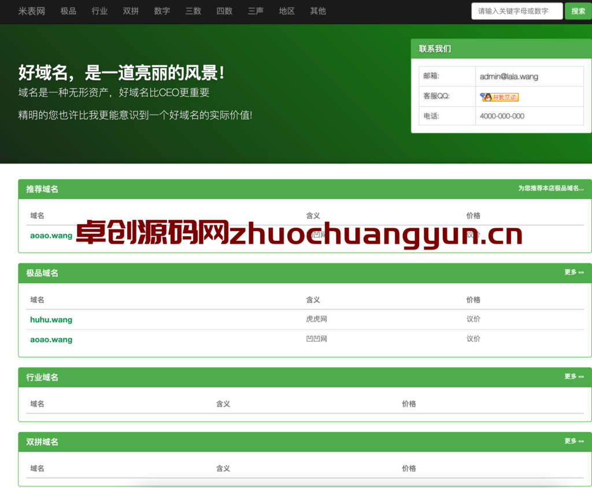This screenshot has height=488, width=592.
Task: Open the 三数 navigation menu item
Action: pos(193,12)
